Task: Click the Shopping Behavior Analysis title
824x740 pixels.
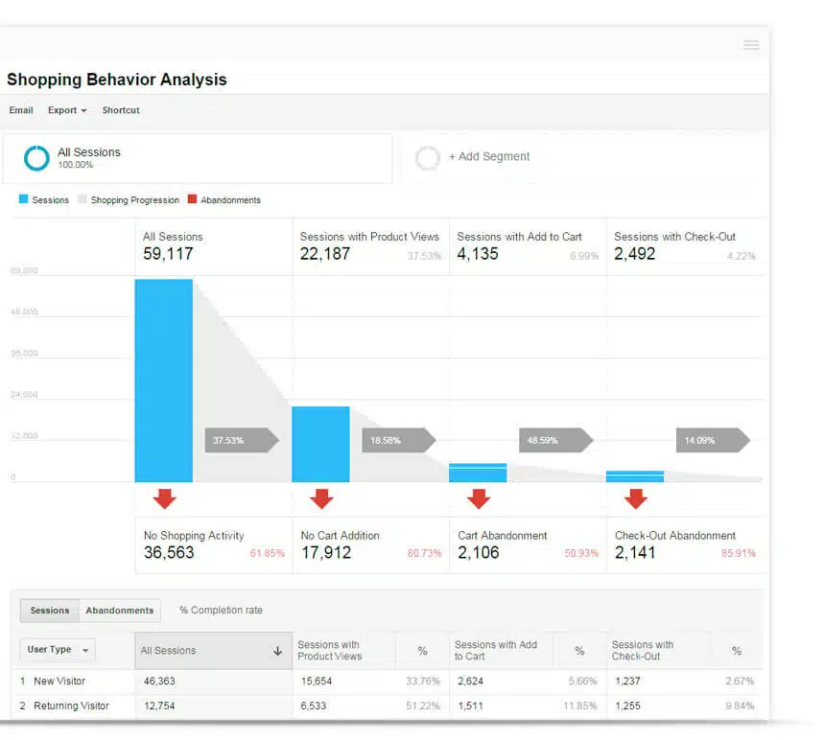Action: click(117, 80)
